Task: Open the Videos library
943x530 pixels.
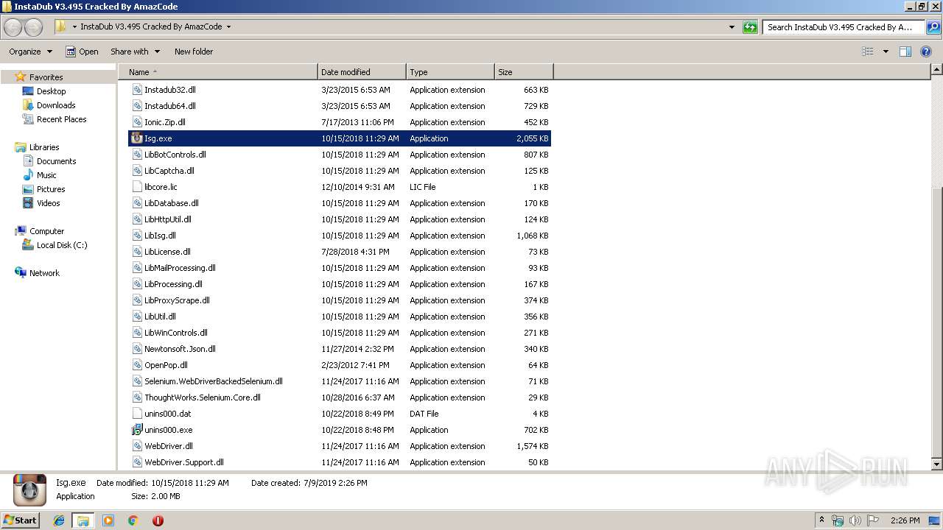Action: tap(41, 203)
